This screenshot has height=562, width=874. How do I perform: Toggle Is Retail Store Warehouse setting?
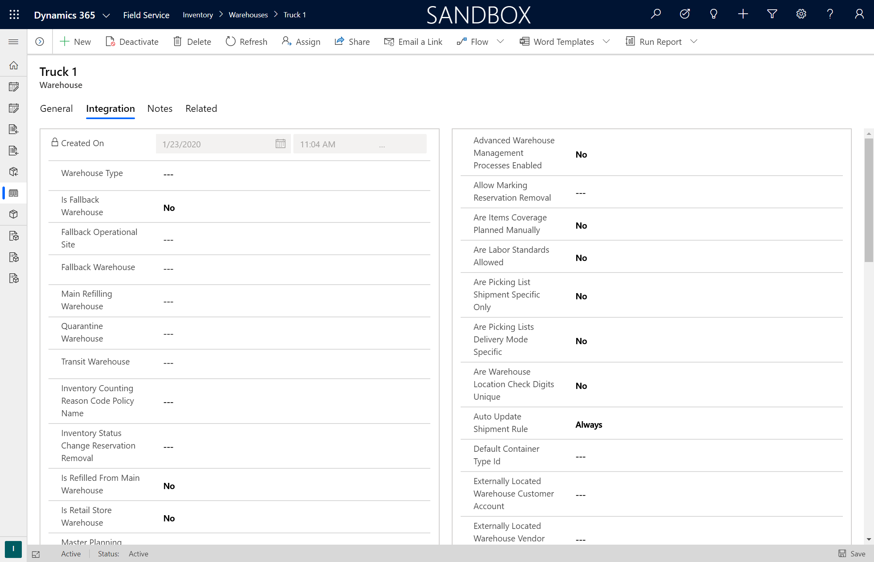coord(168,518)
